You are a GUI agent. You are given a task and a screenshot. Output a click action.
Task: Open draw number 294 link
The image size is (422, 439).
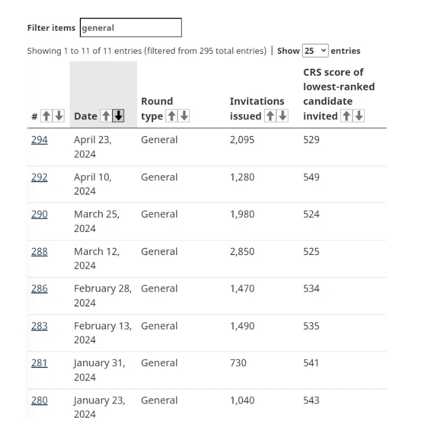40,140
